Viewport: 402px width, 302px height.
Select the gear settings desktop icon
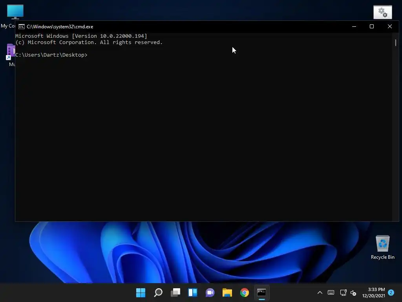(382, 12)
